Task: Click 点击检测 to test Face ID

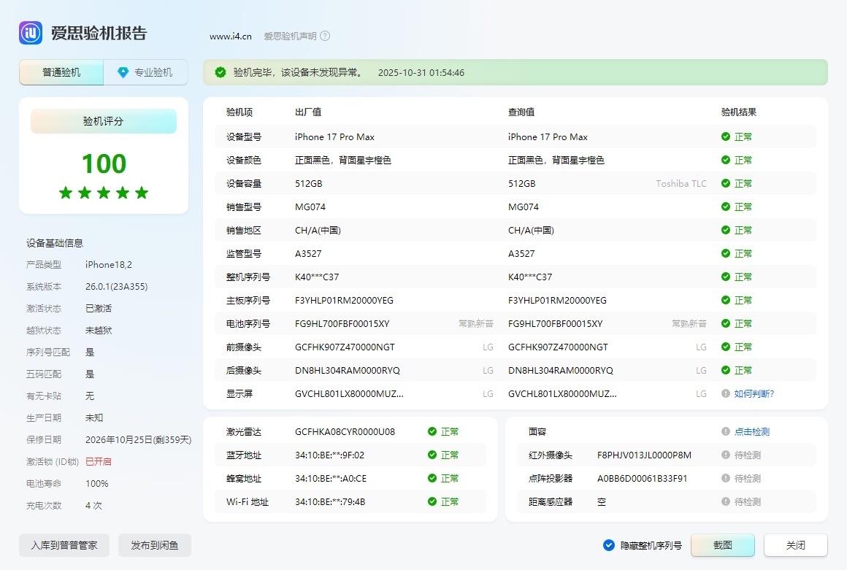Action: coord(751,431)
